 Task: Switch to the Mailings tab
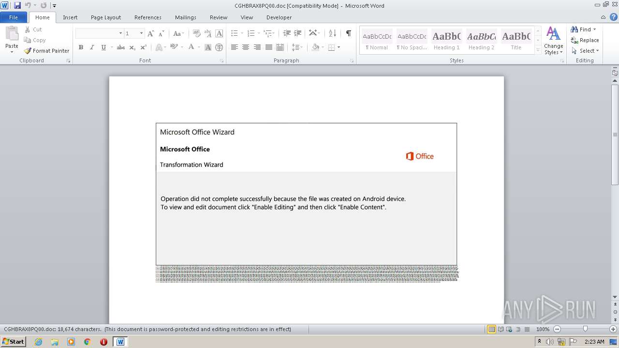click(x=186, y=17)
